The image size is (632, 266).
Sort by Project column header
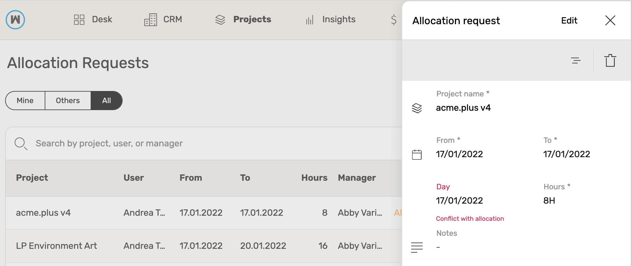32,178
